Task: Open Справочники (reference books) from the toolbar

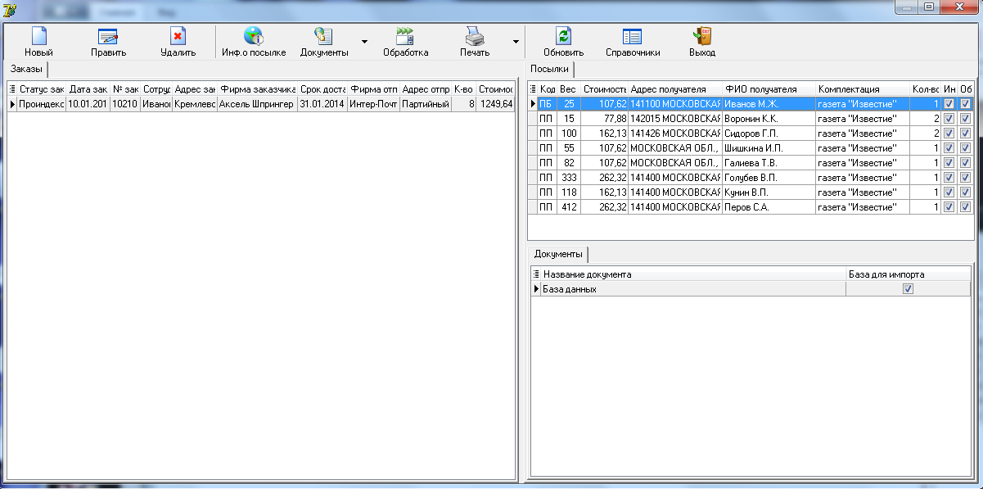Action: click(632, 37)
